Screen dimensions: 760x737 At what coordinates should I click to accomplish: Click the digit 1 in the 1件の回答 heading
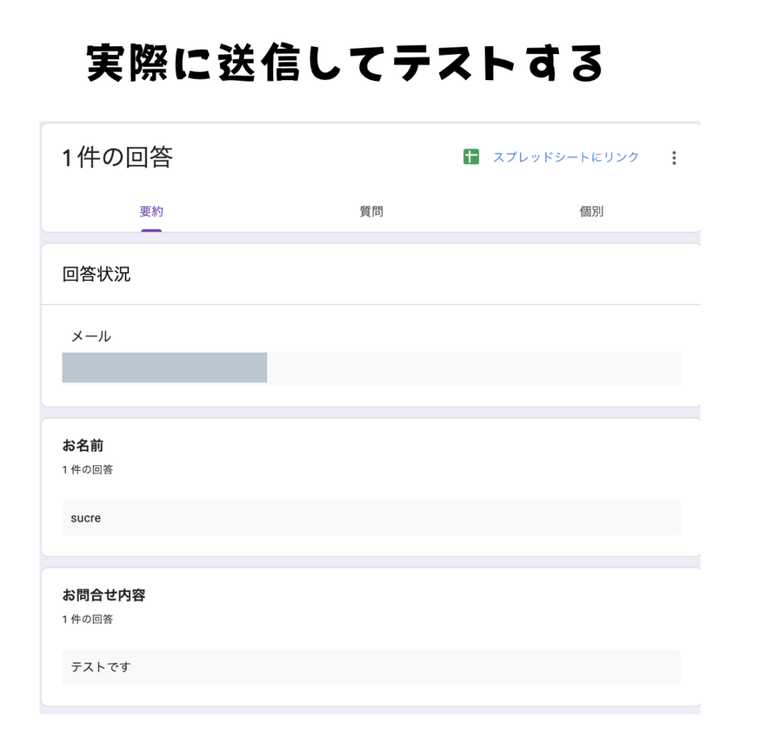(68, 158)
